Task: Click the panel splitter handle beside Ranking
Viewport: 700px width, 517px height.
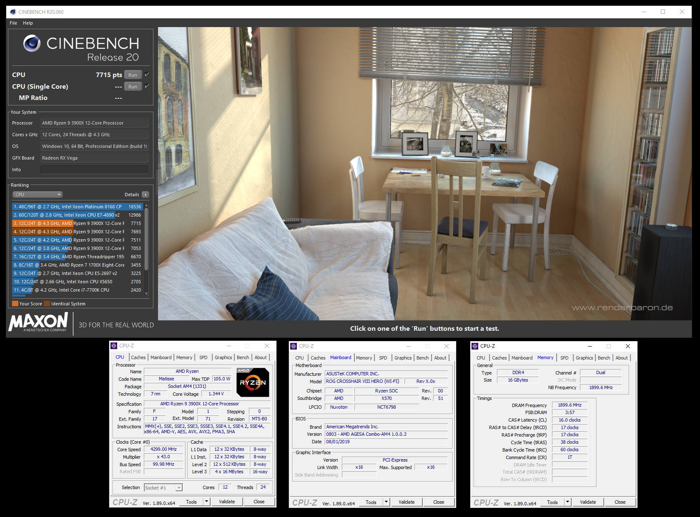Action: [x=157, y=183]
